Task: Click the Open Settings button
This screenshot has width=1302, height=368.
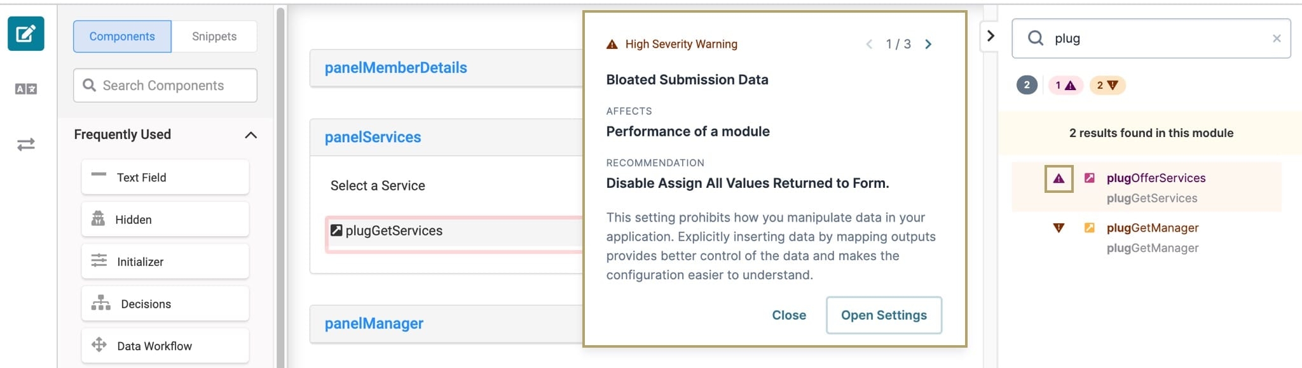Action: (x=884, y=315)
